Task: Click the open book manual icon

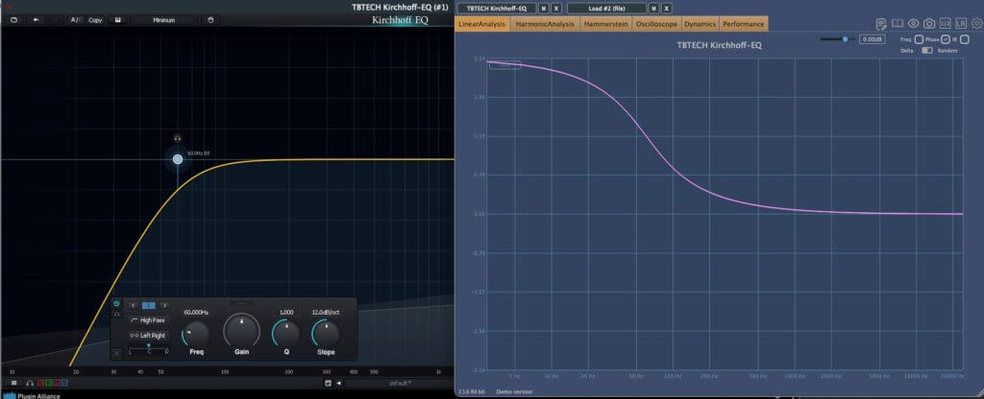Action: tap(898, 24)
